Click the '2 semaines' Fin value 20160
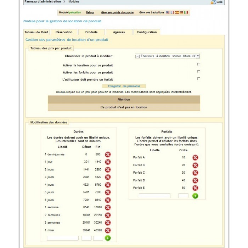The width and height of the screenshot is (248, 248). pyautogui.click(x=98, y=215)
